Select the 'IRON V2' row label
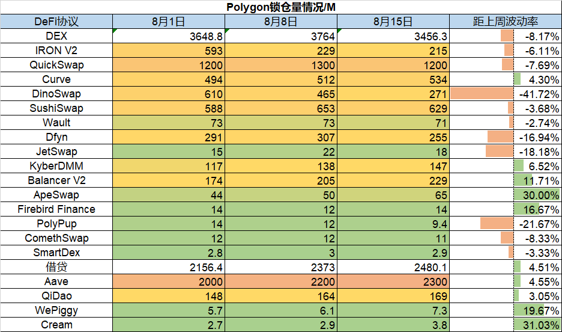The width and height of the screenshot is (562, 332). [x=56, y=51]
